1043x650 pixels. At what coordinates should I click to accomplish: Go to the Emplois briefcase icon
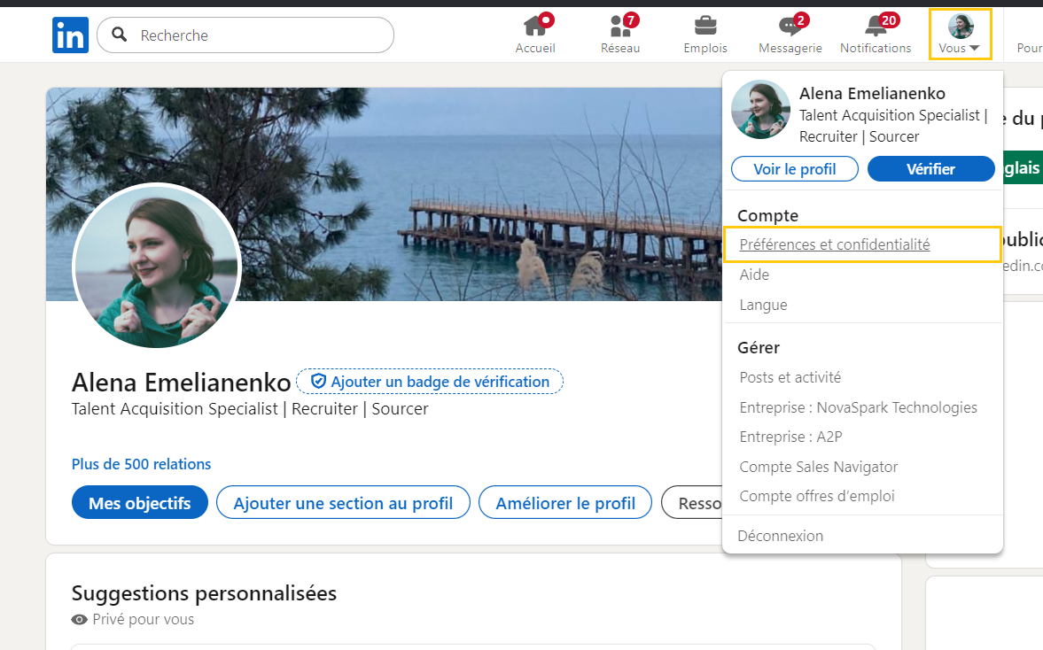[x=705, y=26]
